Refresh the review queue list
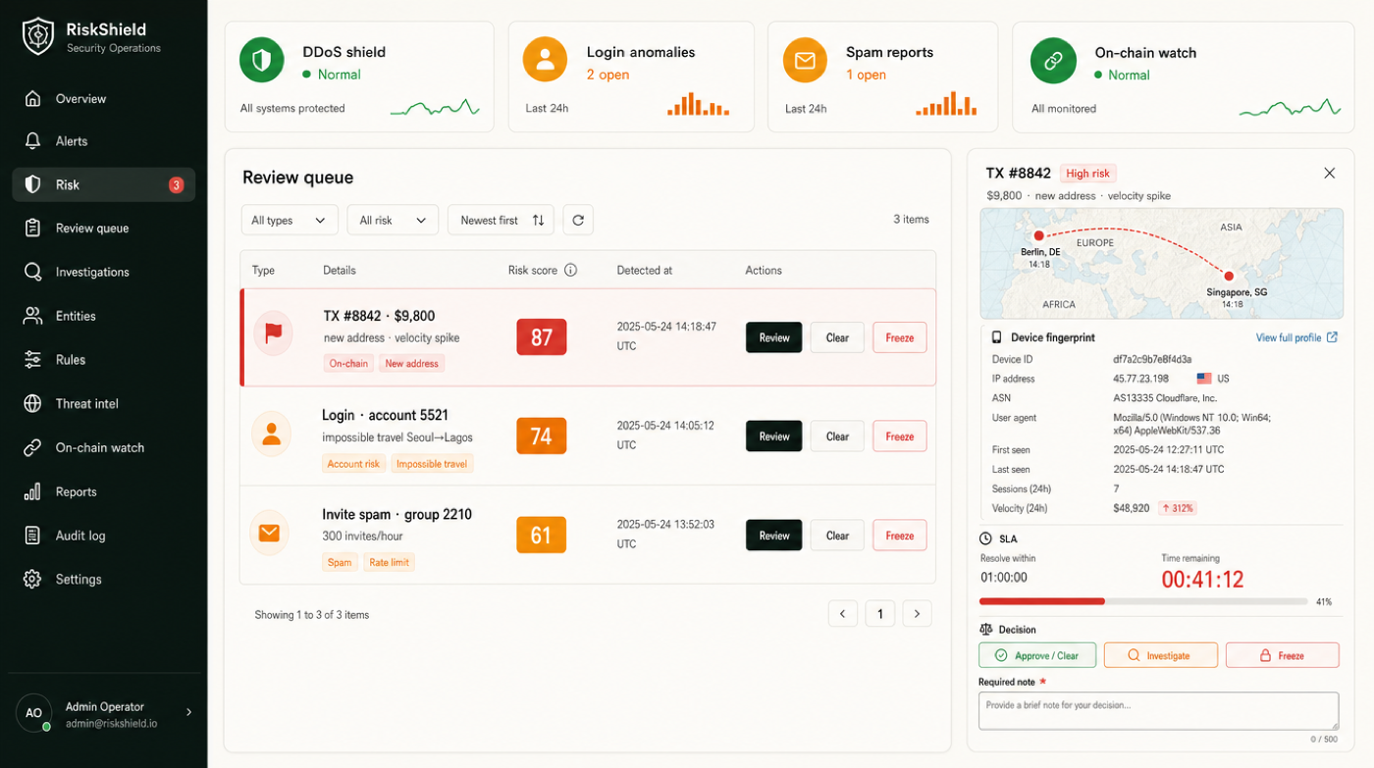1374x768 pixels. coord(578,221)
